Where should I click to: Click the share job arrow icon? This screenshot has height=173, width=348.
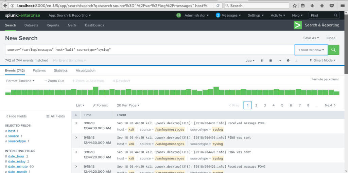click(x=280, y=61)
